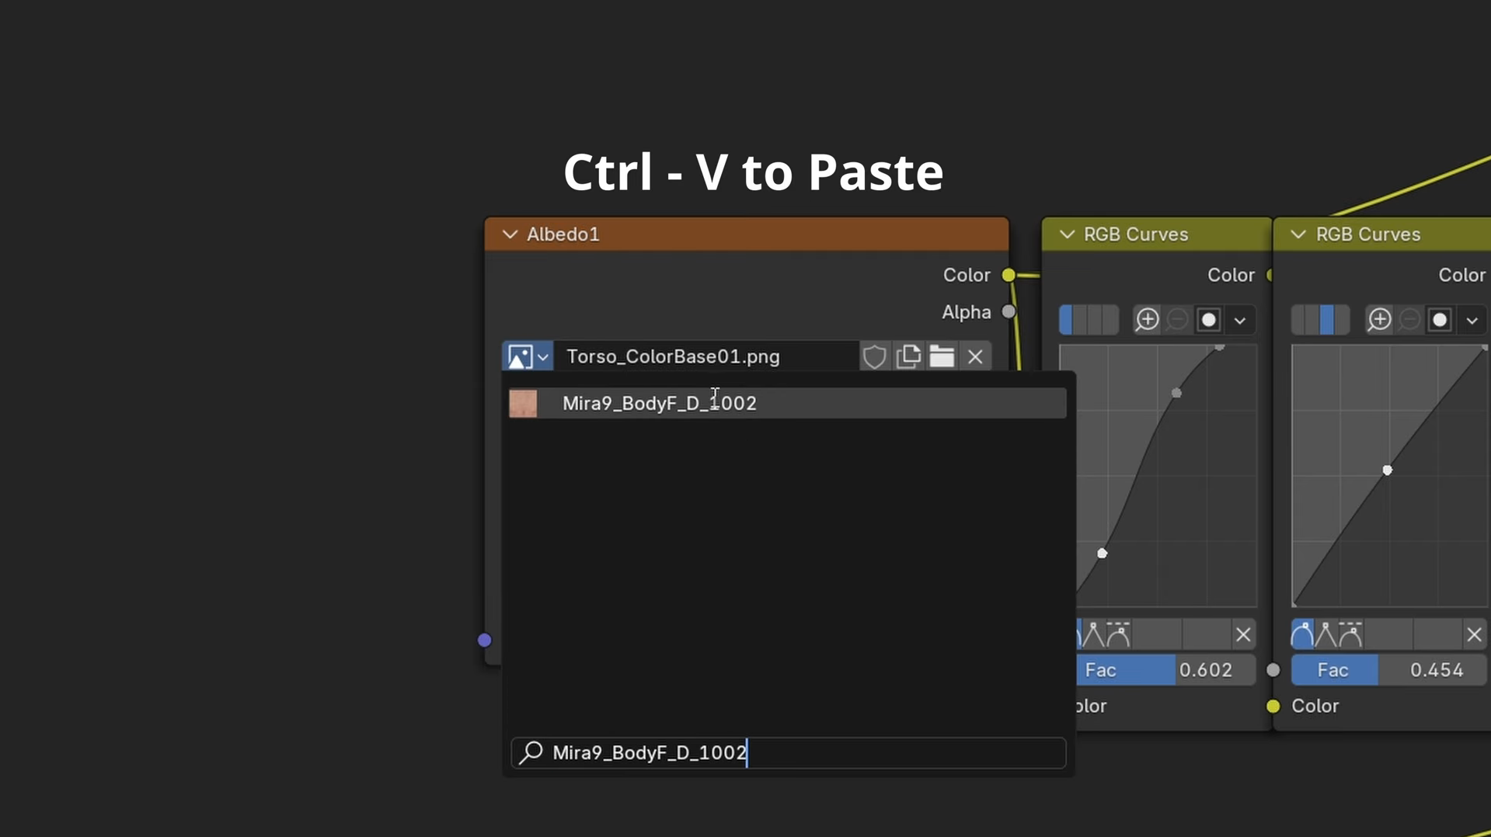Set vector handle on Fac 0.602 curve
This screenshot has width=1491, height=837.
[x=1093, y=634]
